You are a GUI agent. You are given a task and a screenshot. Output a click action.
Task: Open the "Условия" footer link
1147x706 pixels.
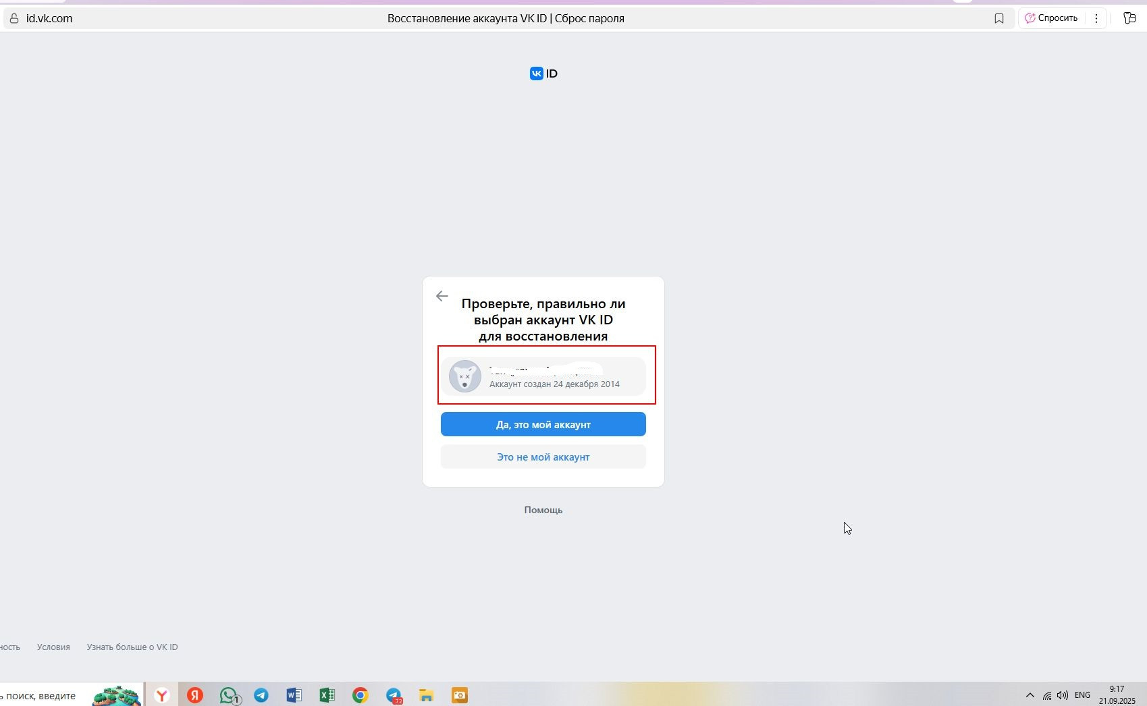pos(53,647)
